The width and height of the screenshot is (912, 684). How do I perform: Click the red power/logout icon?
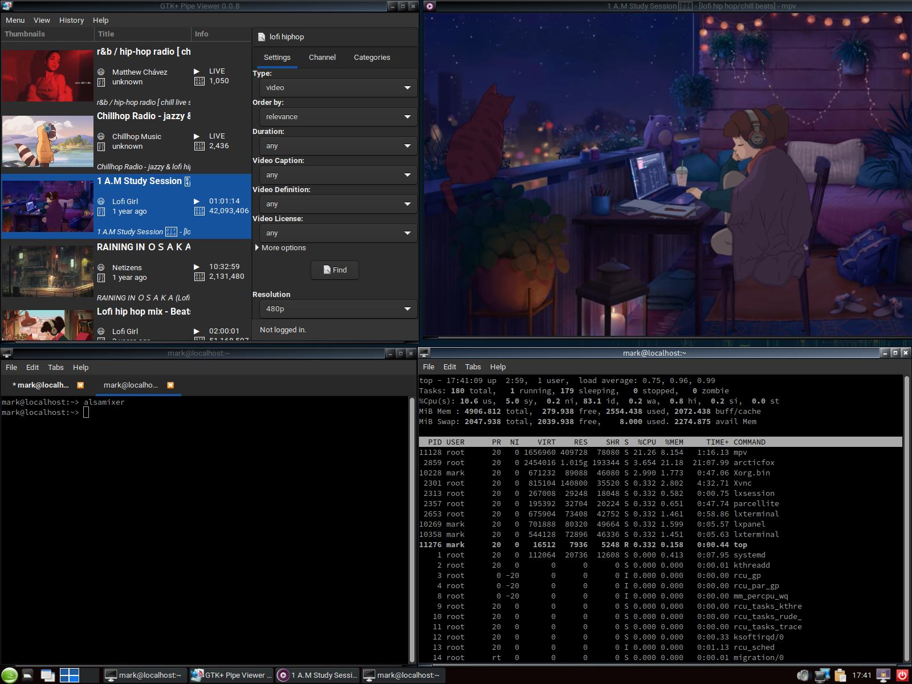click(x=902, y=675)
